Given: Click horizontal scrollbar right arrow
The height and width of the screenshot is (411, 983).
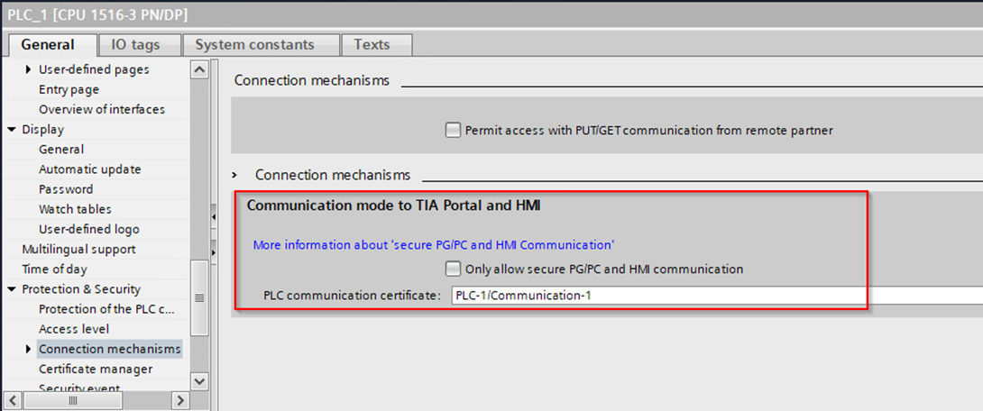Looking at the screenshot, I should (180, 400).
